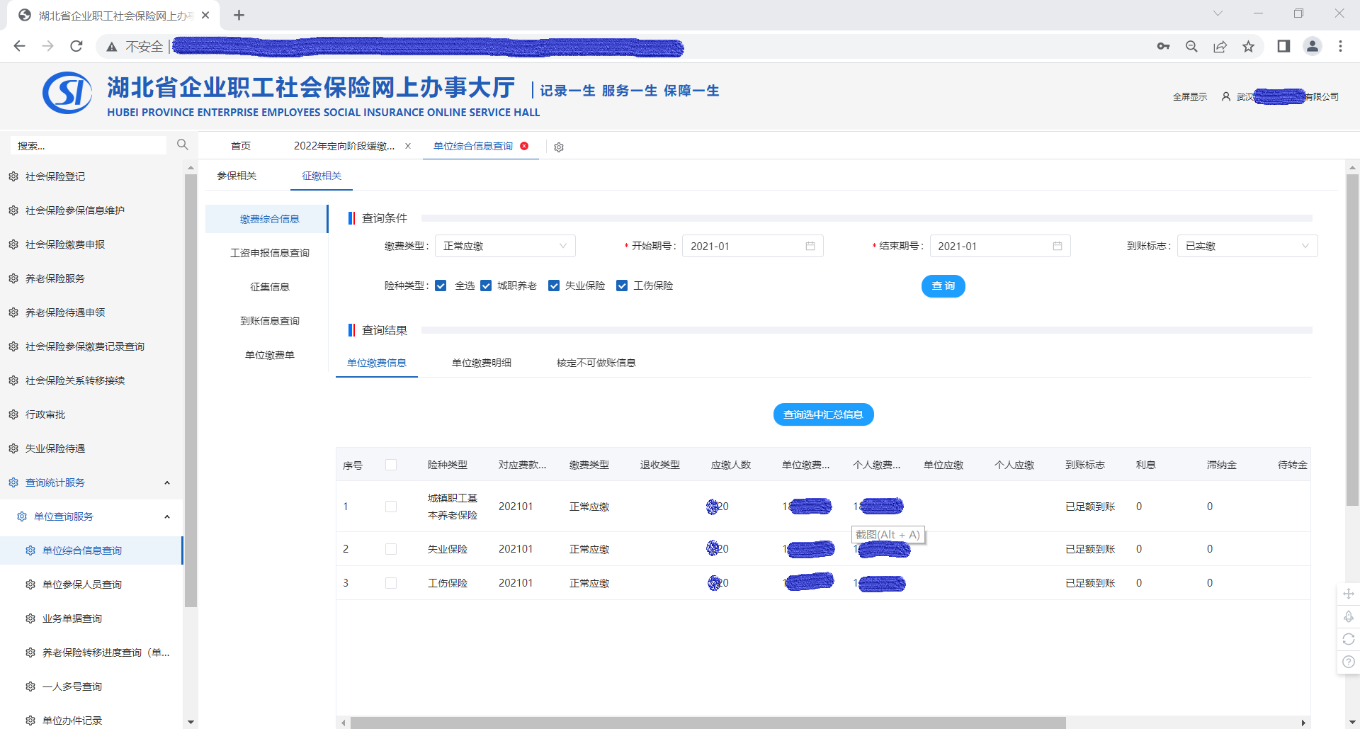Click the main page vertical scrollbar

1352,340
